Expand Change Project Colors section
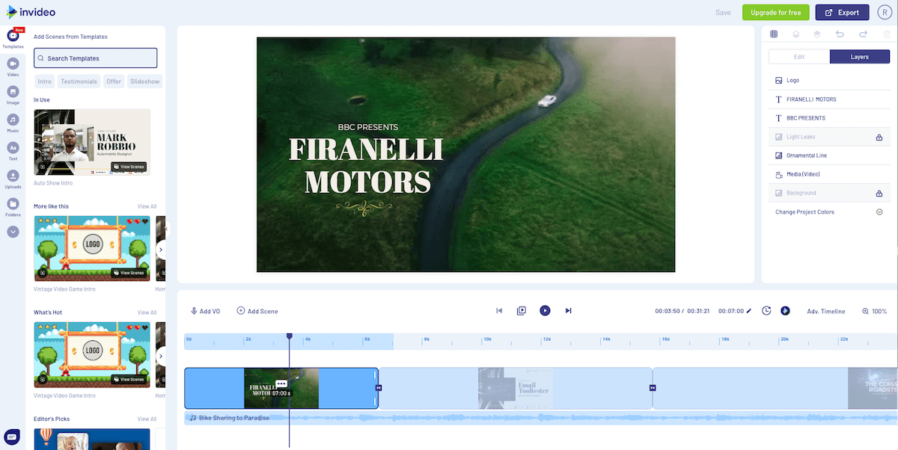The image size is (898, 450). point(879,212)
